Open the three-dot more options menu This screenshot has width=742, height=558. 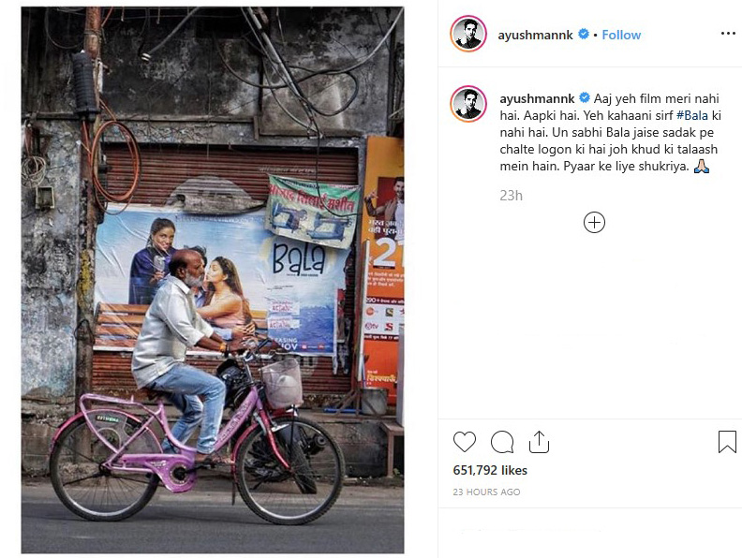(728, 33)
